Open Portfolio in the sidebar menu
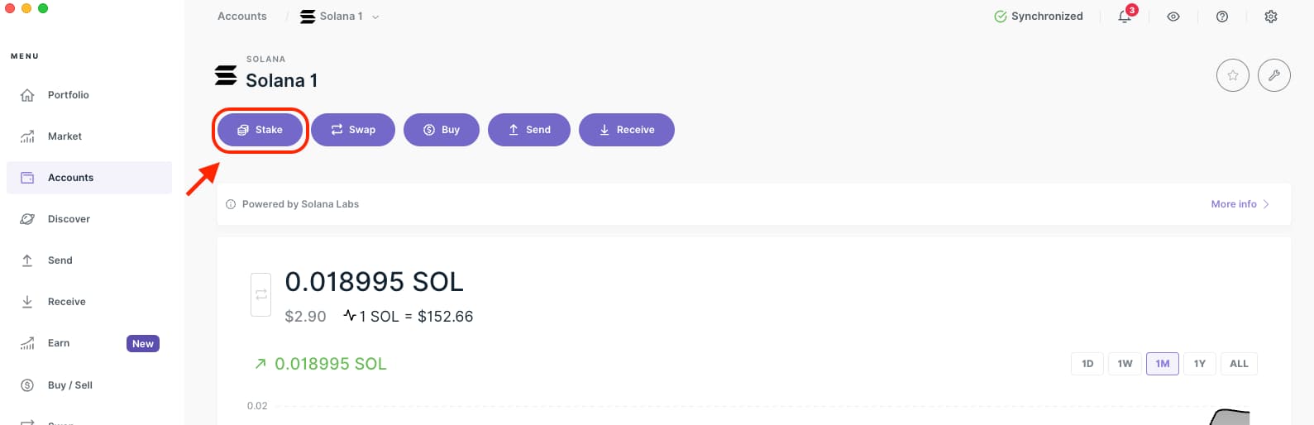The height and width of the screenshot is (425, 1314). 68,95
